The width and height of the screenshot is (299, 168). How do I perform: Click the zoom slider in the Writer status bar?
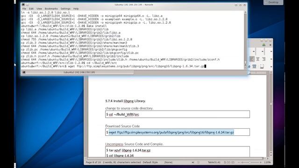pyautogui.click(x=249, y=162)
